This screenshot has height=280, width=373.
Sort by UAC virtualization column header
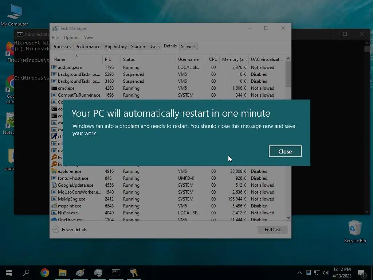pos(267,59)
